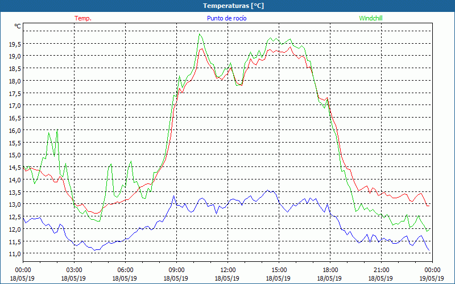
Task: Select the red "Temp." legend label
Action: click(x=83, y=18)
